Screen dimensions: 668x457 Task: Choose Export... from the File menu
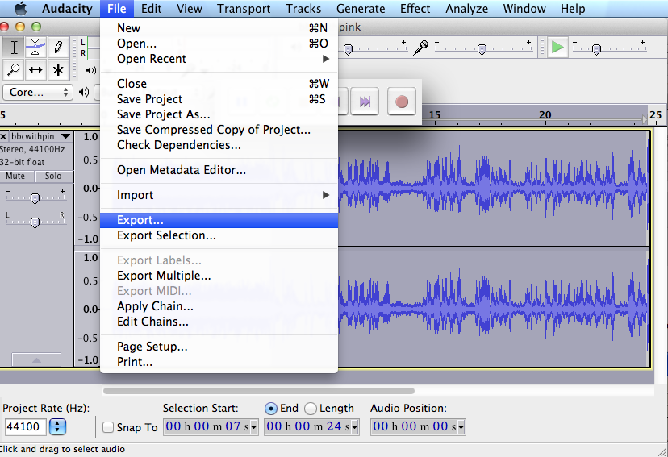click(140, 220)
